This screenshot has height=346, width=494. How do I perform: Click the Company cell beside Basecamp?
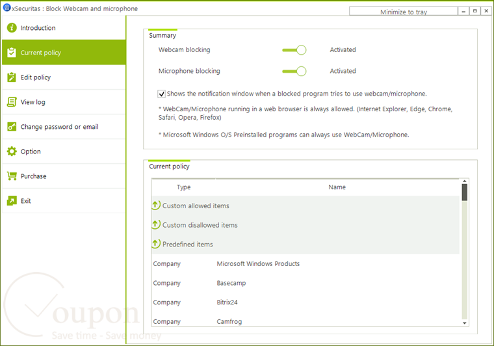[x=166, y=283]
